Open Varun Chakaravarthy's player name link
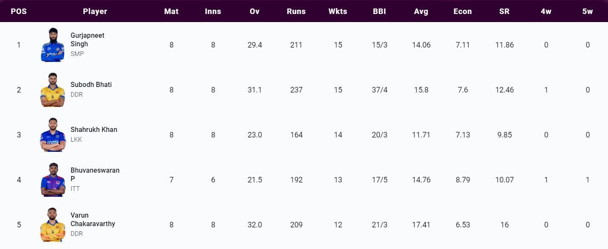Screen dimensions: 608x249 tap(93, 219)
